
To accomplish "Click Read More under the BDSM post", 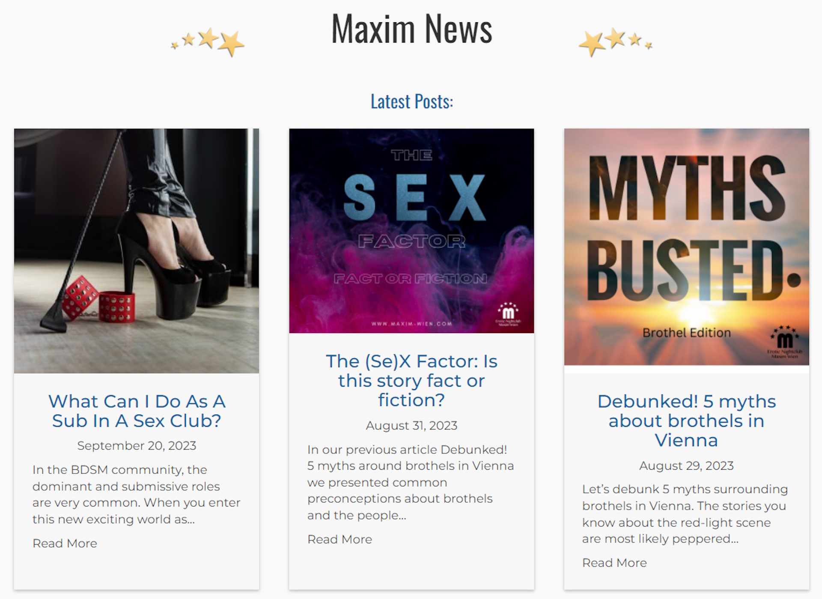I will 65,543.
